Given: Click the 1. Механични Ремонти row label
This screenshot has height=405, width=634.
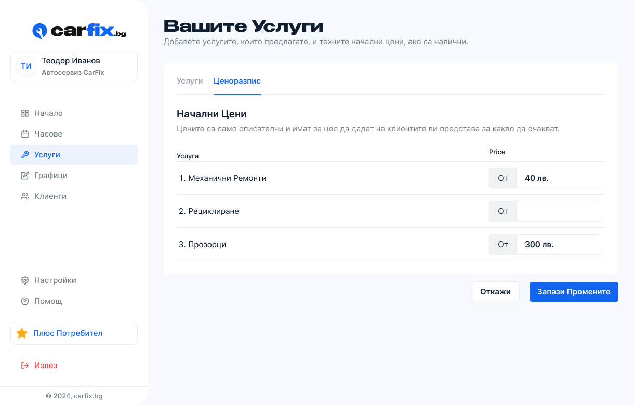Looking at the screenshot, I should point(222,178).
